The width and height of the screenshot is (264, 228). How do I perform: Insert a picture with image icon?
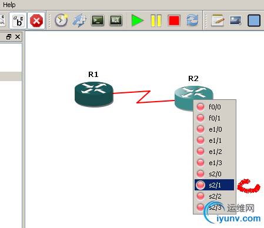(235, 21)
